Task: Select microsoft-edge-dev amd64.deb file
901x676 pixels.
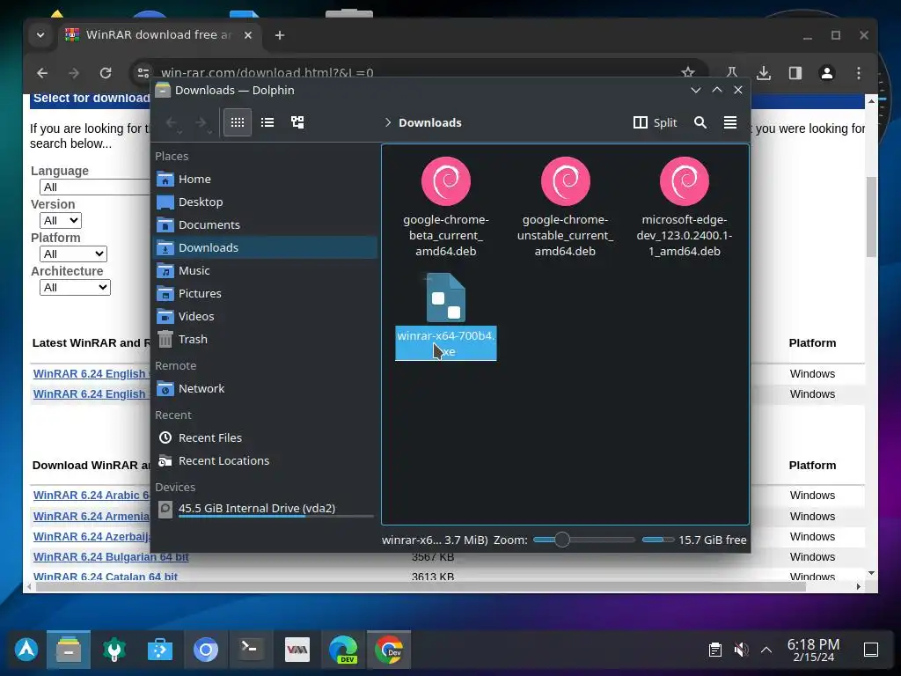Action: [685, 207]
